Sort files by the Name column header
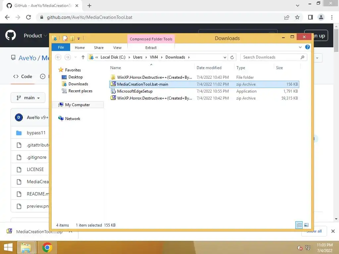The width and height of the screenshot is (339, 254). 116,67
